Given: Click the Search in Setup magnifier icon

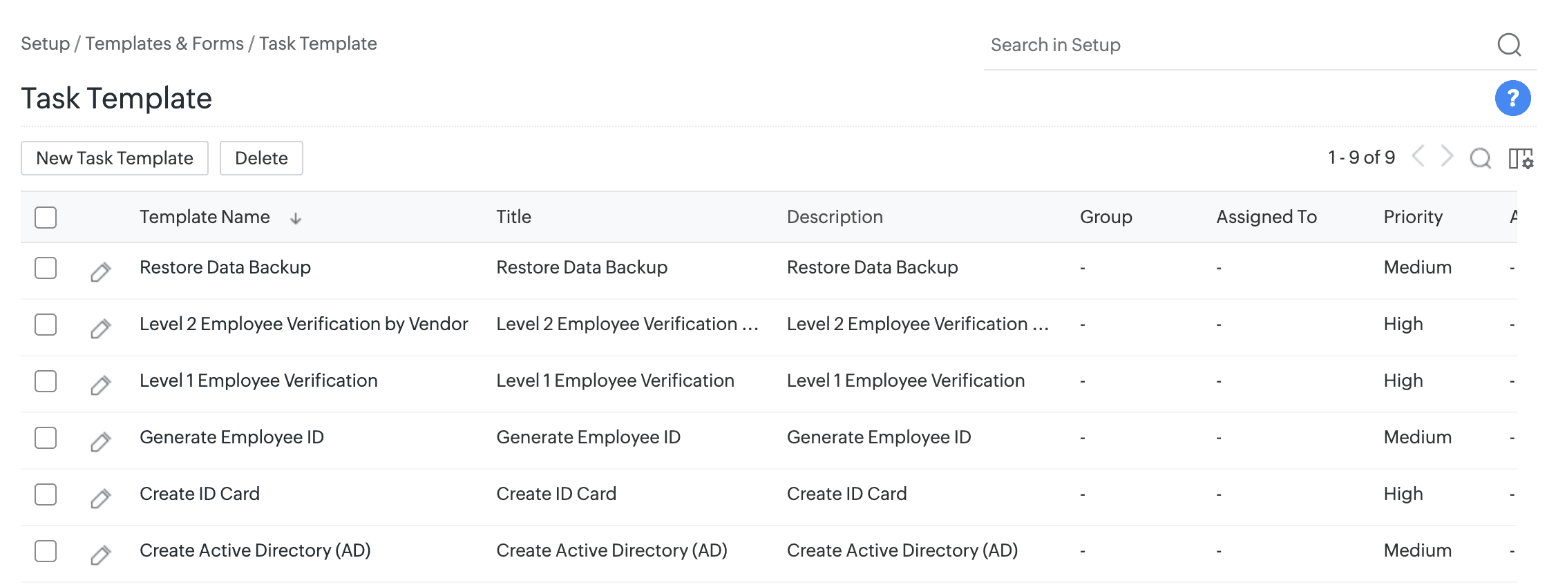Looking at the screenshot, I should click(x=1508, y=45).
